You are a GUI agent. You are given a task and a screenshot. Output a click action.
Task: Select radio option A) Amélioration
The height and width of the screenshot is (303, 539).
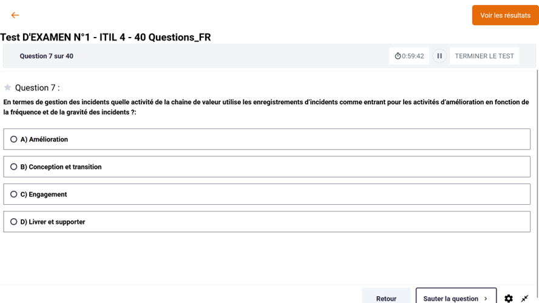tap(13, 139)
